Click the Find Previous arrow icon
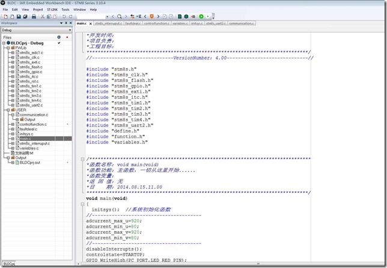387x268 pixels. pyautogui.click(x=113, y=17)
